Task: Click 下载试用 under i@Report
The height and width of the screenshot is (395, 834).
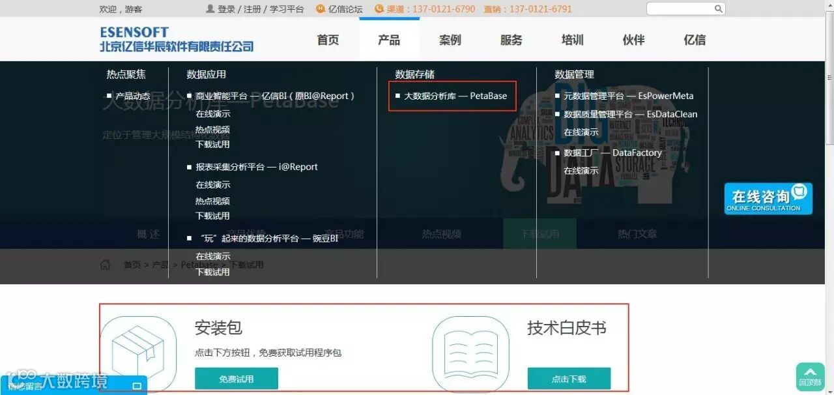Action: coord(213,215)
